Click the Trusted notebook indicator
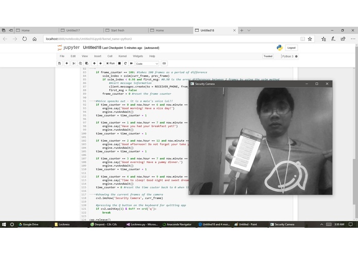The image size is (358, 254). [268, 56]
